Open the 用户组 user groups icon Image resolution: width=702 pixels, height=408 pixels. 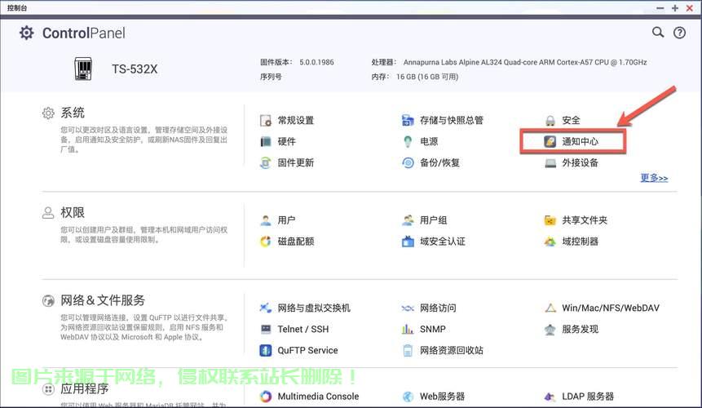(408, 220)
